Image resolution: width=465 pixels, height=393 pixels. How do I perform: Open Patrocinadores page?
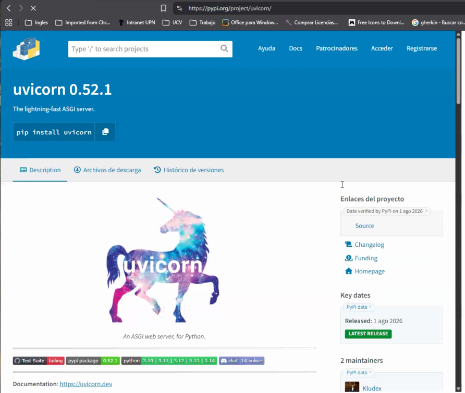tap(337, 48)
